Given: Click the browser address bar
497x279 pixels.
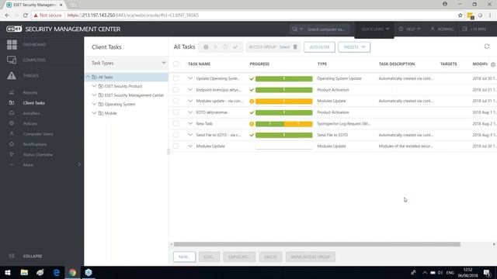Looking at the screenshot, I should (x=244, y=15).
